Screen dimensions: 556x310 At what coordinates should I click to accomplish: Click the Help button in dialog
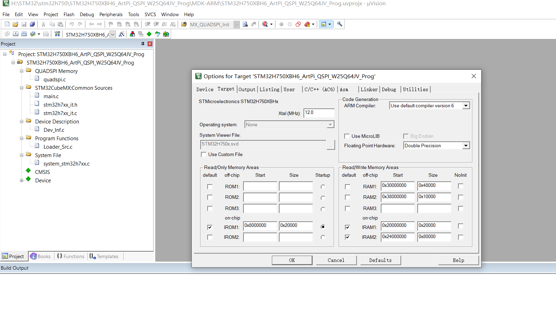pyautogui.click(x=458, y=260)
